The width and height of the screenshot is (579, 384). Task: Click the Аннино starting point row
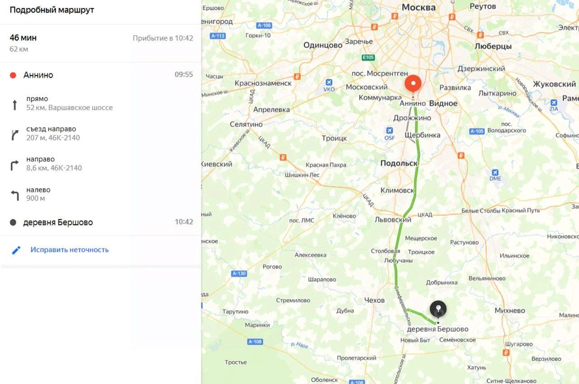100,75
